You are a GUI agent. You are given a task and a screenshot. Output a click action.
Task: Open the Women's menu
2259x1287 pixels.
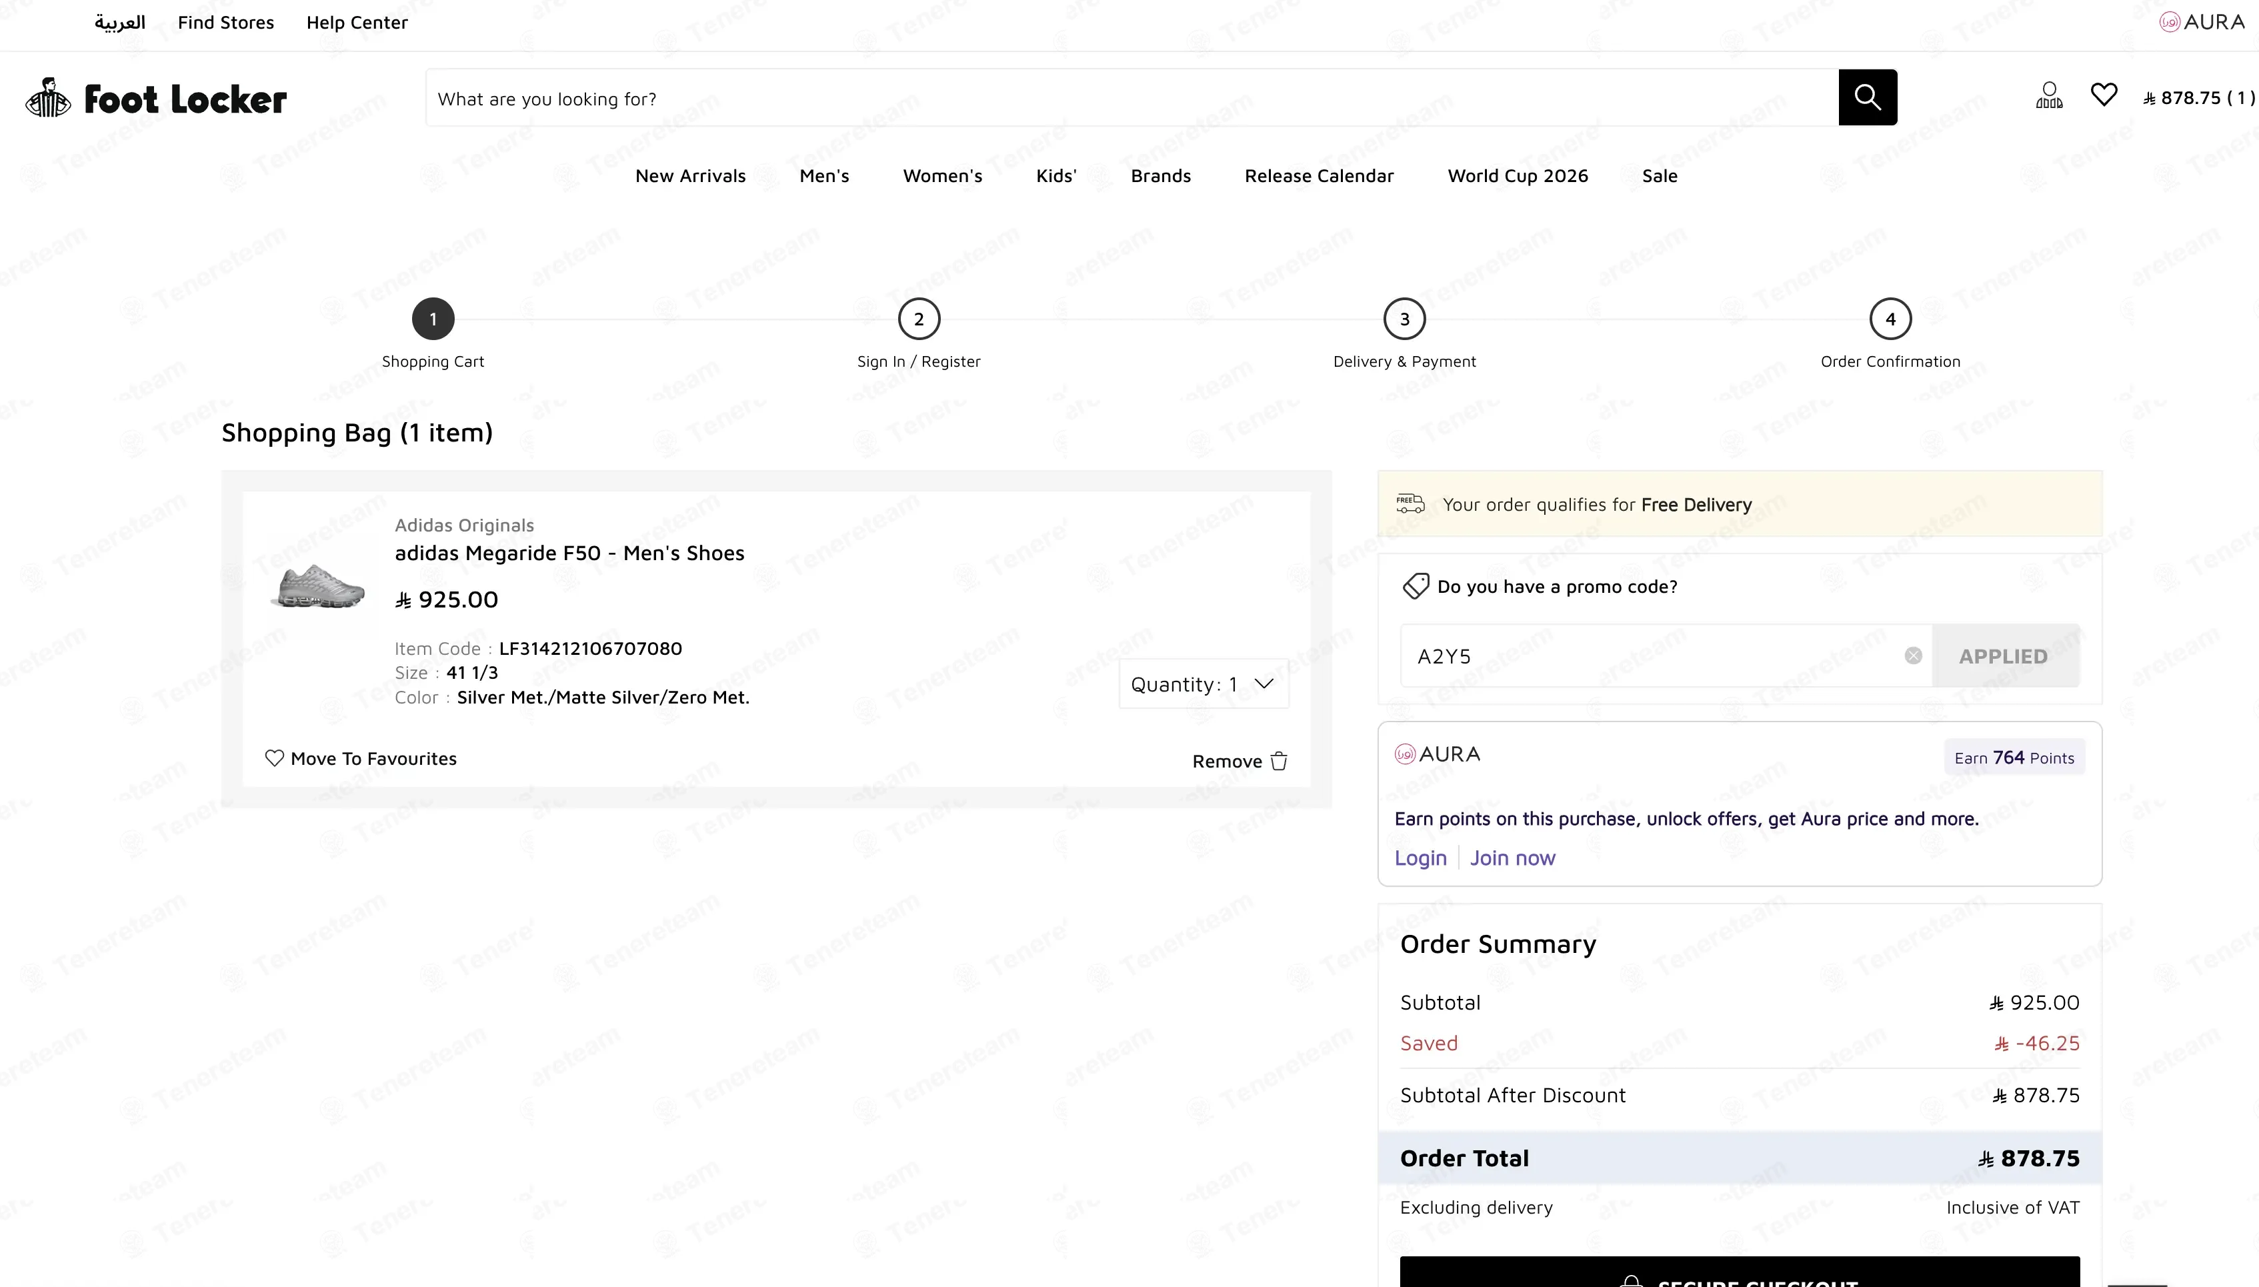tap(943, 176)
